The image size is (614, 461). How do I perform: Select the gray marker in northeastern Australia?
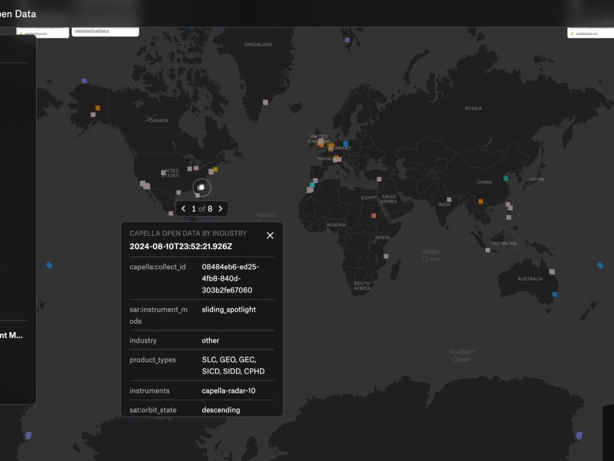552,272
